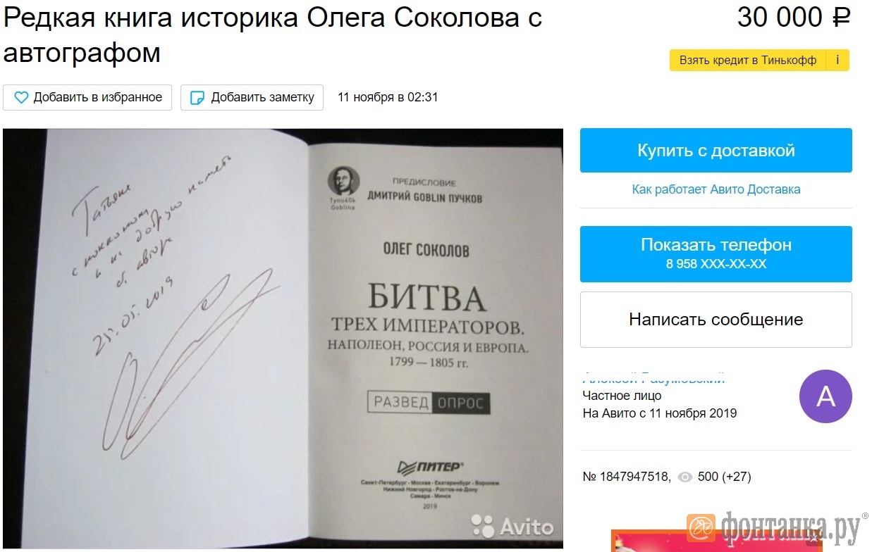This screenshot has height=552, width=872.
Task: Click the purple seller avatar with letter A
Action: [x=825, y=396]
